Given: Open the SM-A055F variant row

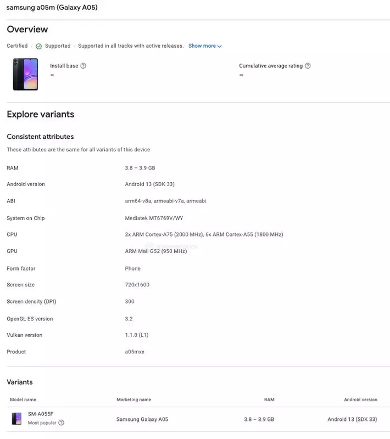Looking at the screenshot, I should click(x=198, y=419).
